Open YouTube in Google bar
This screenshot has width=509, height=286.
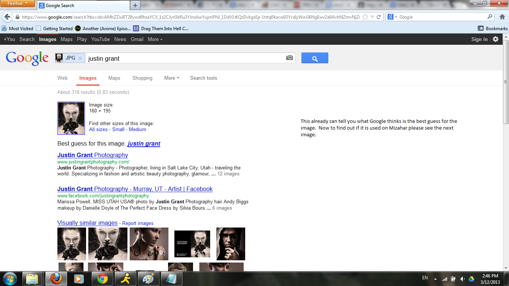pyautogui.click(x=101, y=39)
